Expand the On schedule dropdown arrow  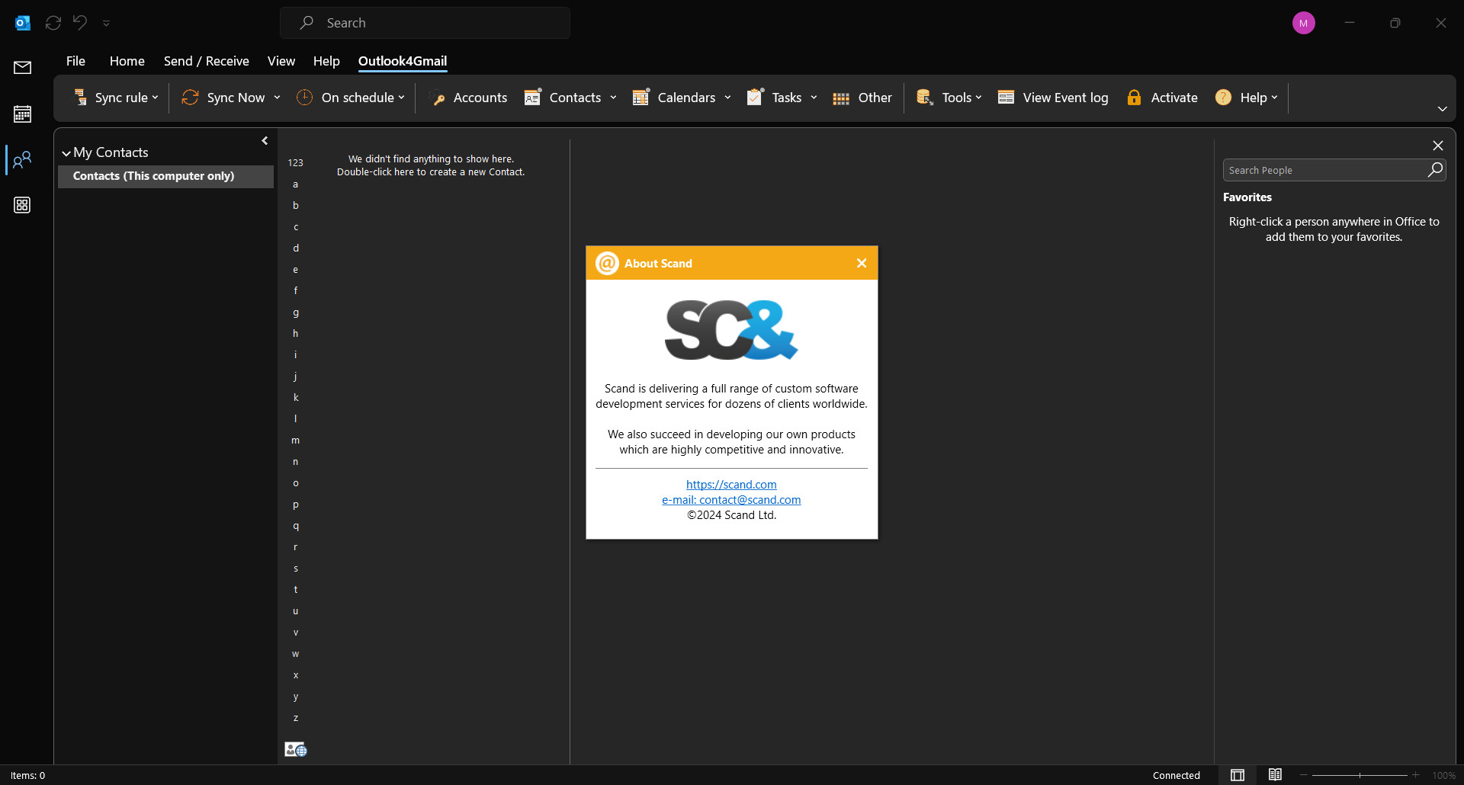401,98
